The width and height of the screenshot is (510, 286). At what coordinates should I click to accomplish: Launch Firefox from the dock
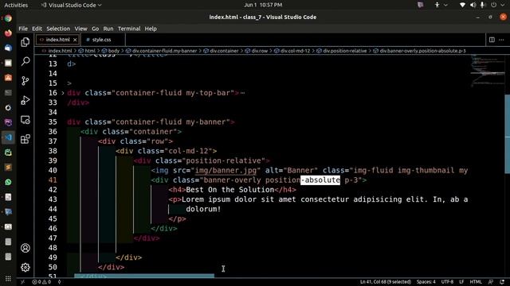point(8,33)
